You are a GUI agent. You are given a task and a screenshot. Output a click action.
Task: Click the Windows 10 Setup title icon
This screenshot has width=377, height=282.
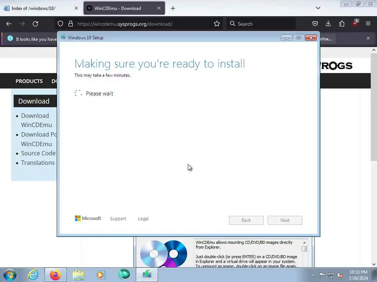point(63,37)
